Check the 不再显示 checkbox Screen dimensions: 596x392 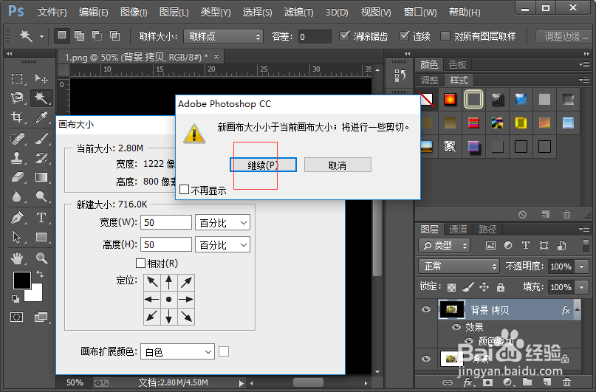click(185, 190)
